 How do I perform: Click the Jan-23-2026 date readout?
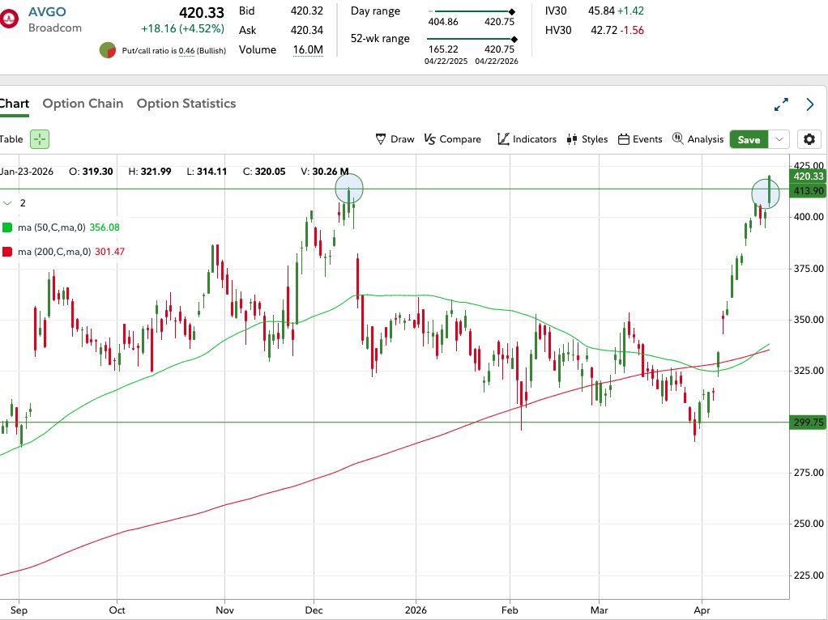tap(27, 172)
